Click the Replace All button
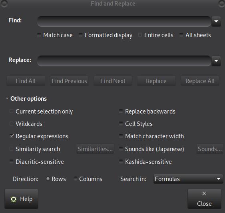Image resolution: width=225 pixels, height=213 pixels. click(200, 81)
